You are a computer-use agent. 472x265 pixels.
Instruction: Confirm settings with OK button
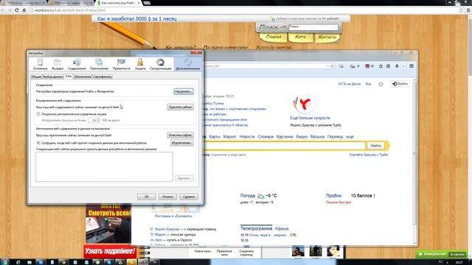click(x=146, y=197)
